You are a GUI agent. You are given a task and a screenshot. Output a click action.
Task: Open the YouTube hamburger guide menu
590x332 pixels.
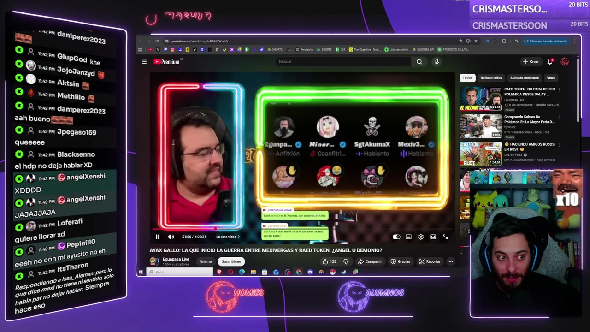(x=144, y=62)
